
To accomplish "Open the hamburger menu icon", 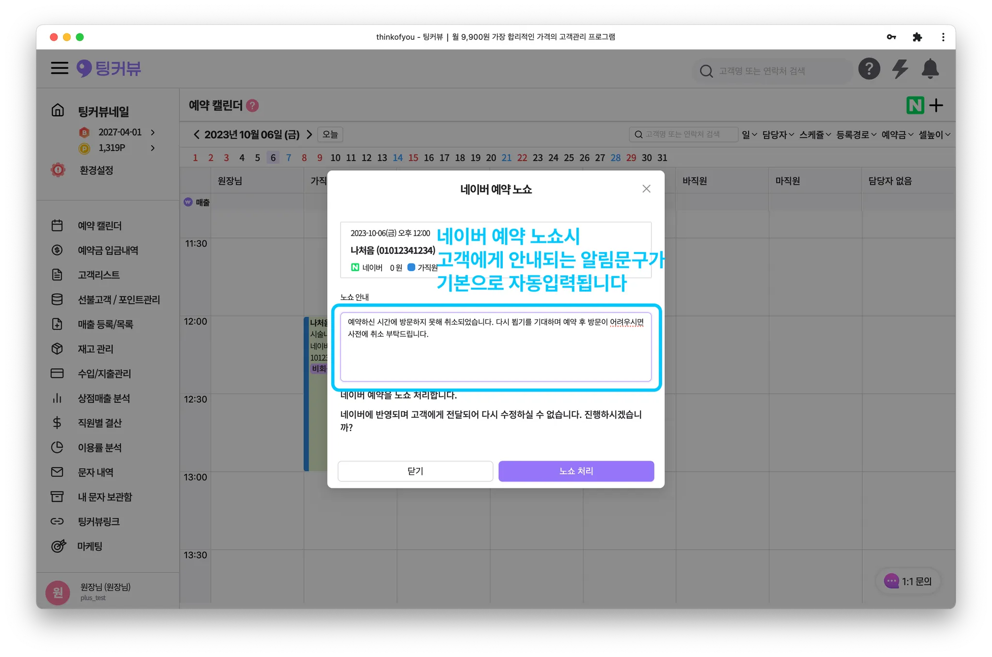I will click(60, 68).
